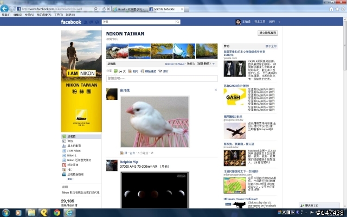Screen dimensions: 347x217
Task: Click the wall post text box
Action: 162,78
